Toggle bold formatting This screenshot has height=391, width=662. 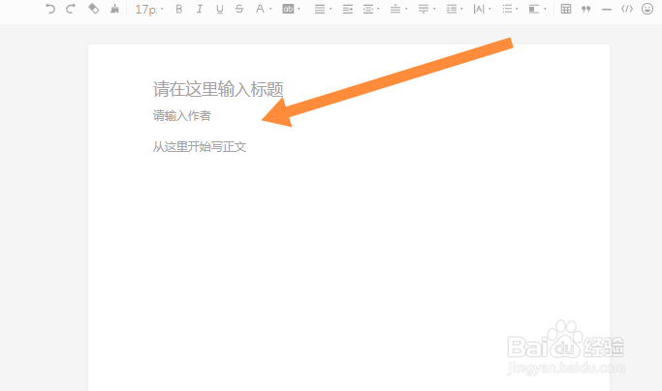pyautogui.click(x=179, y=9)
